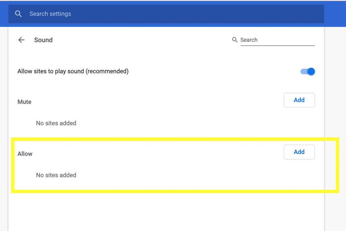Screen dimensions: 346x231
Task: Toggle Allow sites to play sound switch
Action: coord(307,72)
